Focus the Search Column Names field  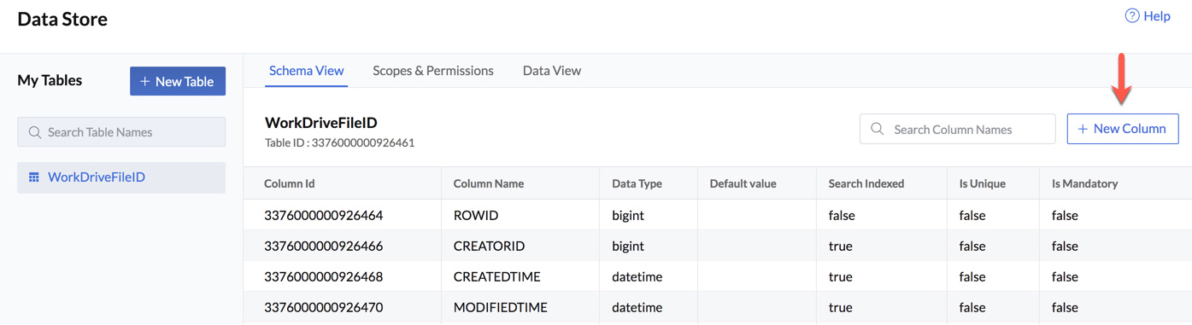click(x=958, y=129)
